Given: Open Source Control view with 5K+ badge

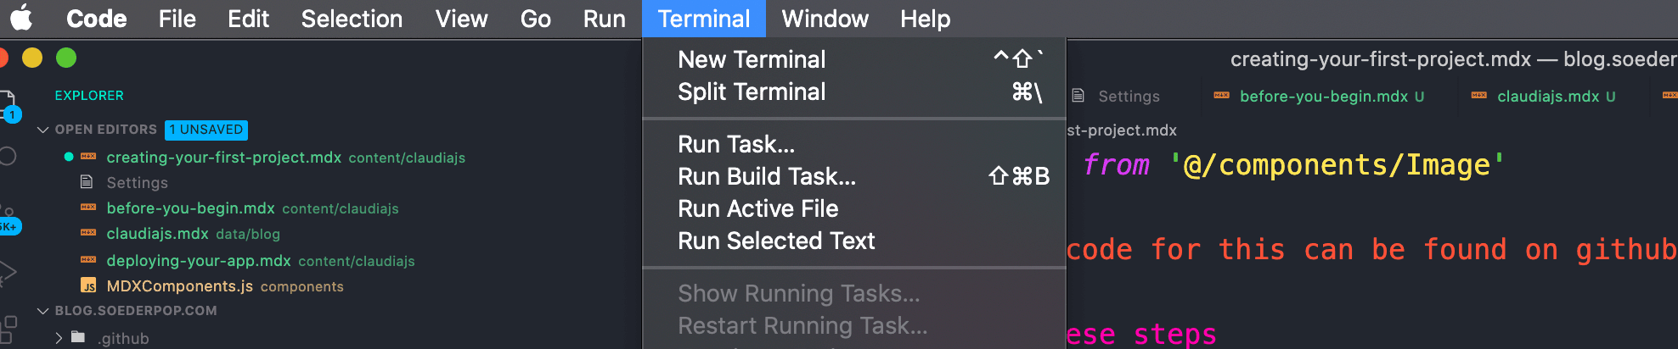Looking at the screenshot, I should point(7,217).
